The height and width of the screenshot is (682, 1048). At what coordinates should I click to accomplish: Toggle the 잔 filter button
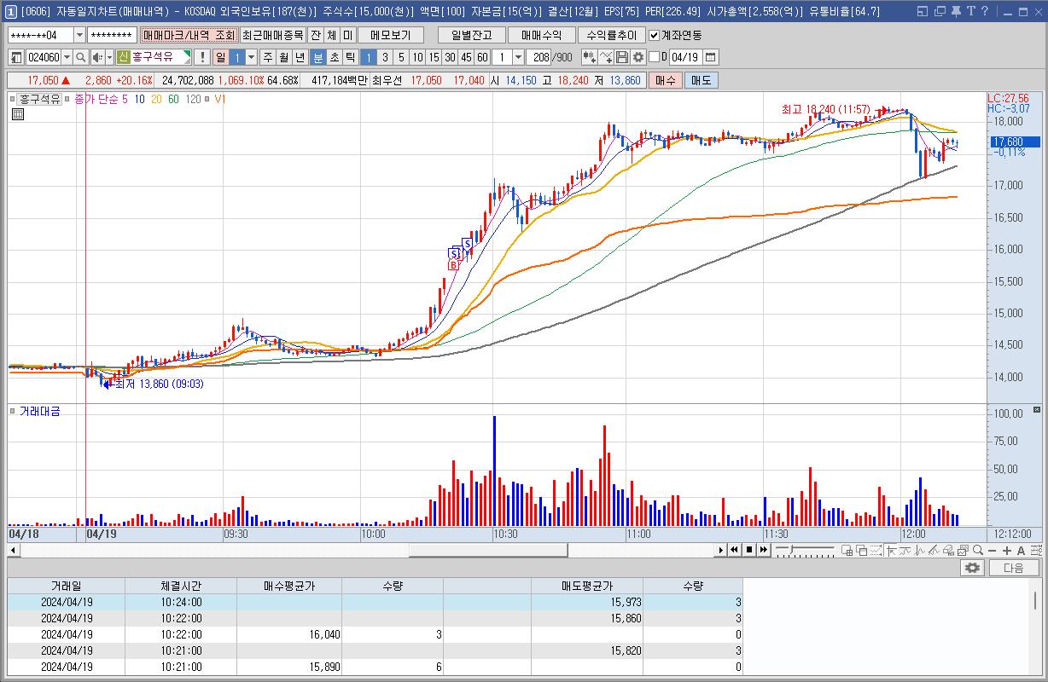pyautogui.click(x=315, y=35)
